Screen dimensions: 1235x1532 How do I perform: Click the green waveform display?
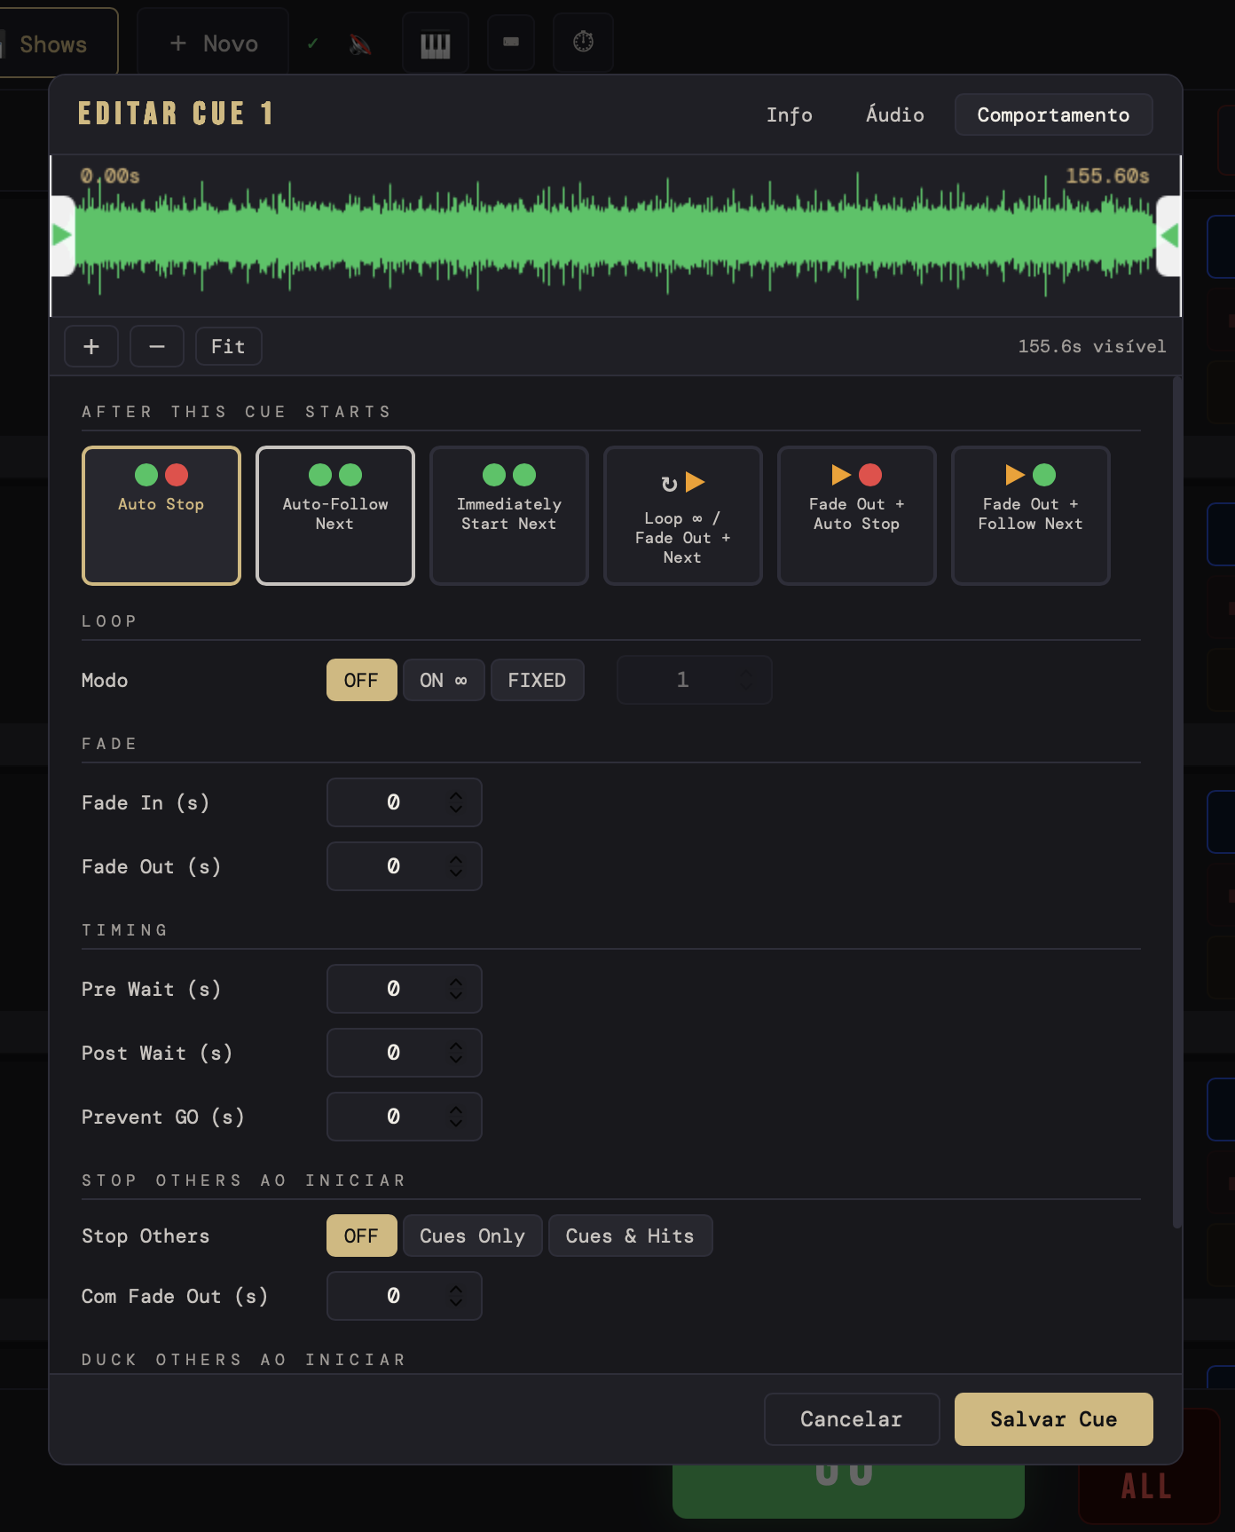click(x=615, y=236)
